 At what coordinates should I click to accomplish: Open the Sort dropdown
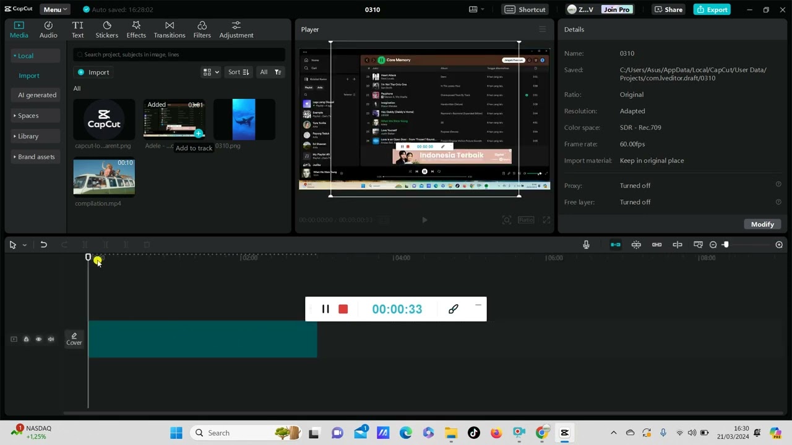(238, 72)
